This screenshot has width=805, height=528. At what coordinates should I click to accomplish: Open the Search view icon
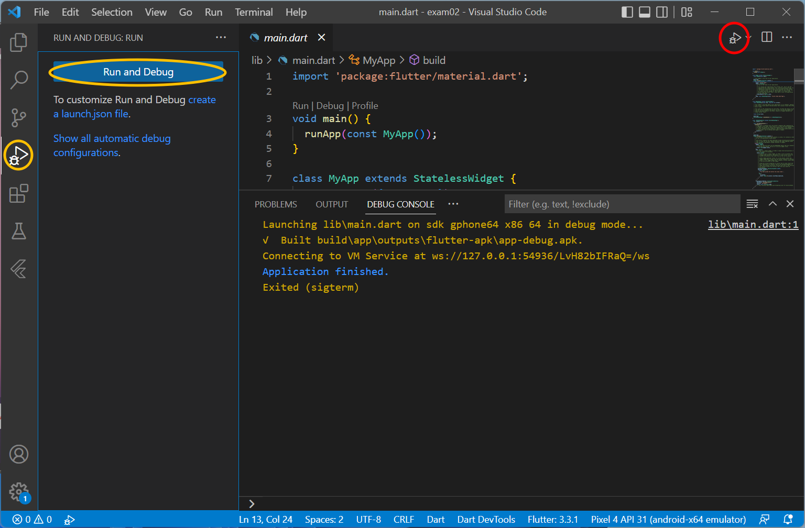pyautogui.click(x=19, y=80)
